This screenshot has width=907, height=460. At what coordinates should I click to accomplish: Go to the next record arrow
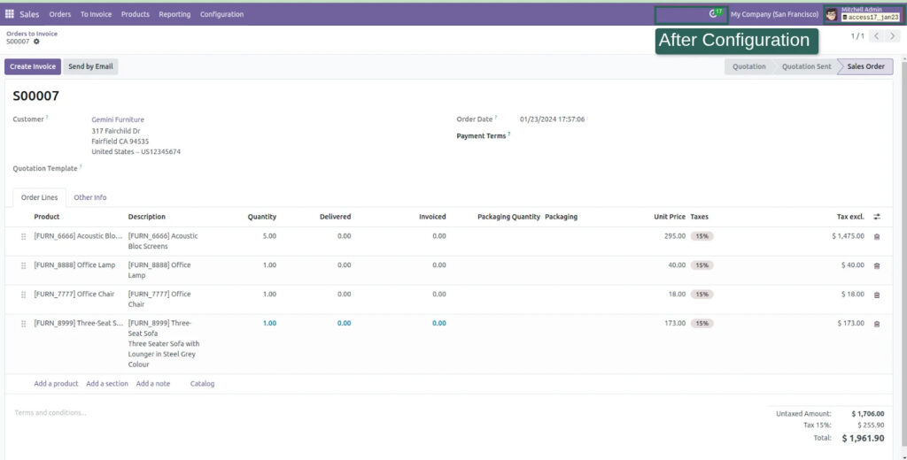890,36
